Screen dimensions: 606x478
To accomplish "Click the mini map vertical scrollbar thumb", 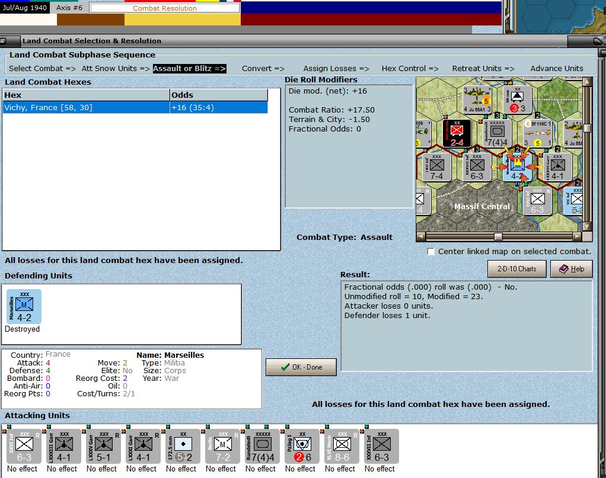I will (x=587, y=128).
